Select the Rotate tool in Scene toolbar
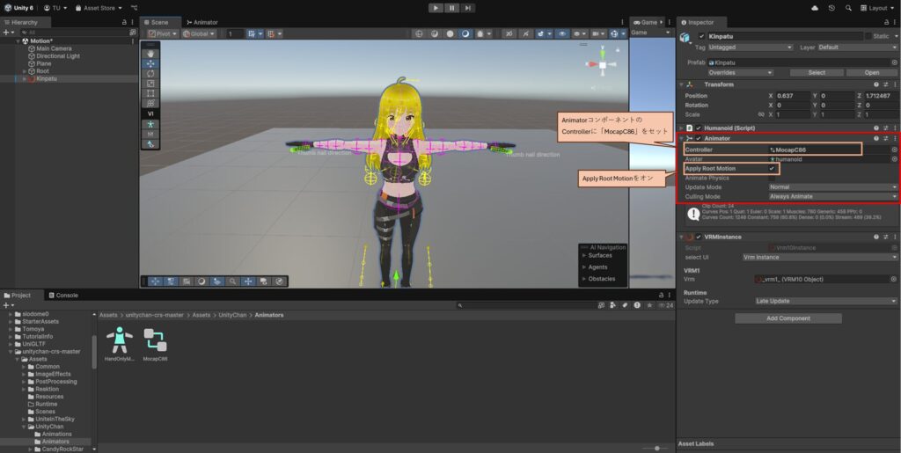This screenshot has height=453, width=901. [150, 74]
